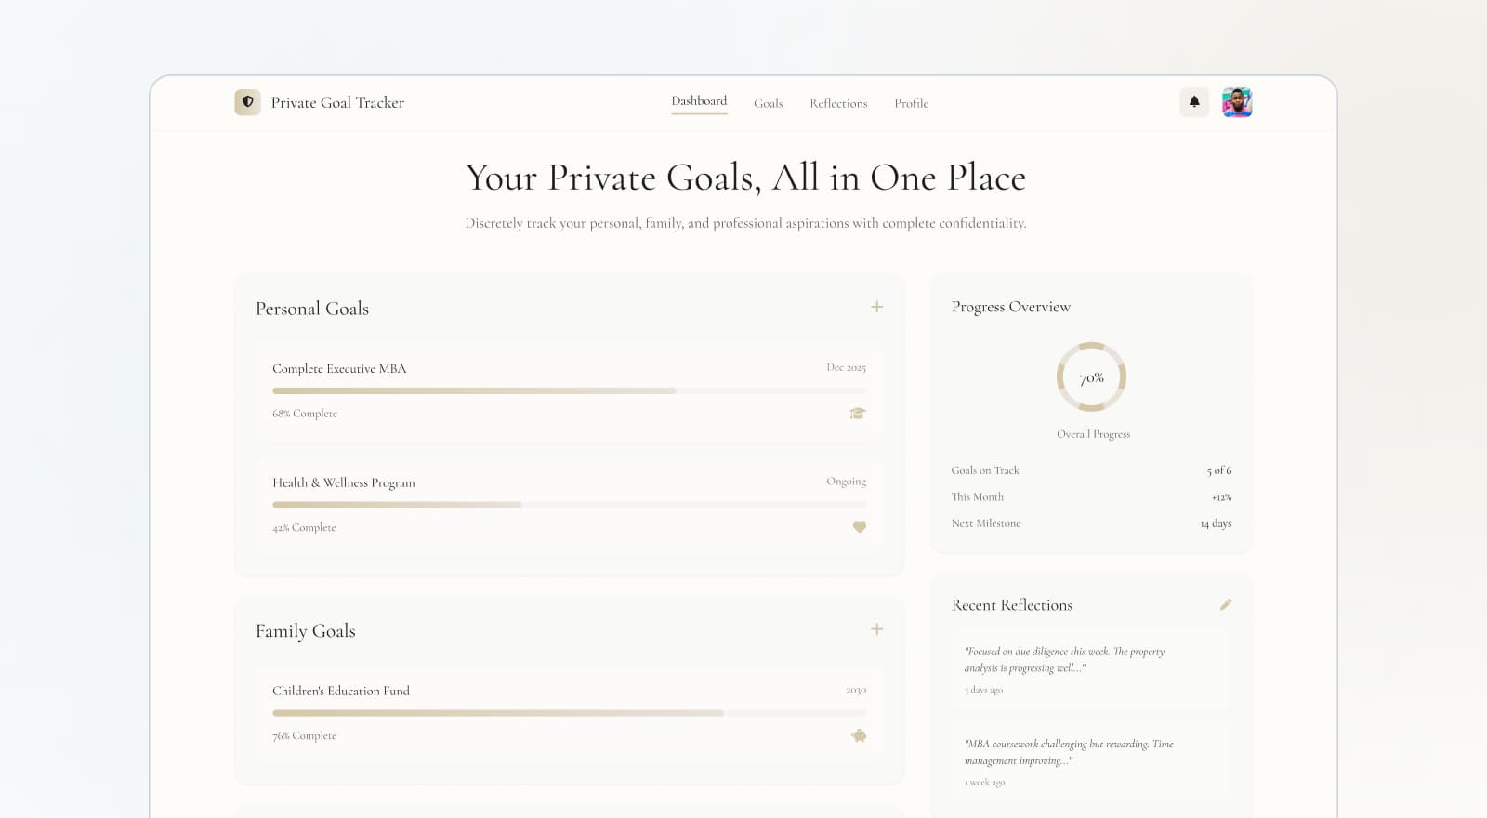Open the Health & Wellness Program goal

[569, 505]
